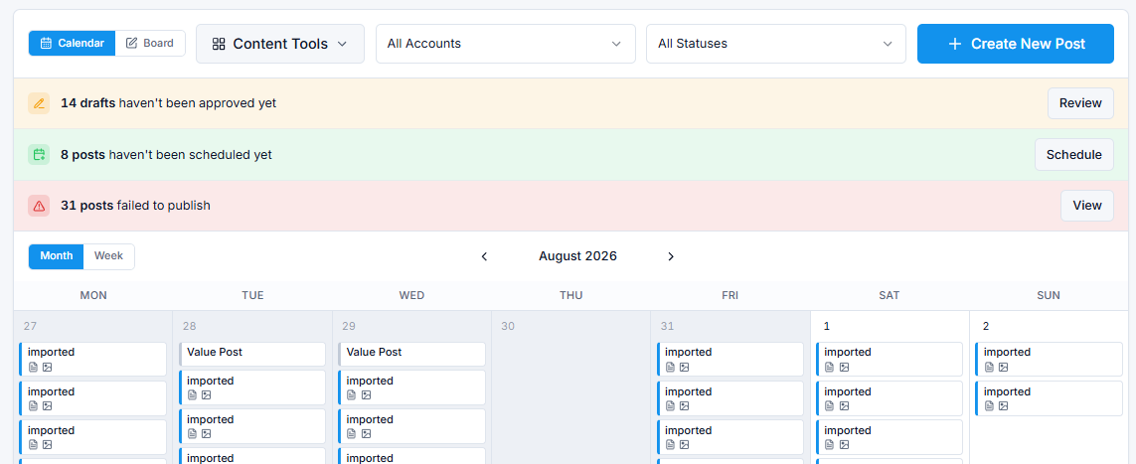Click document icon on first Friday 31 post
Viewport: 1136px width, 464px height.
click(x=670, y=367)
